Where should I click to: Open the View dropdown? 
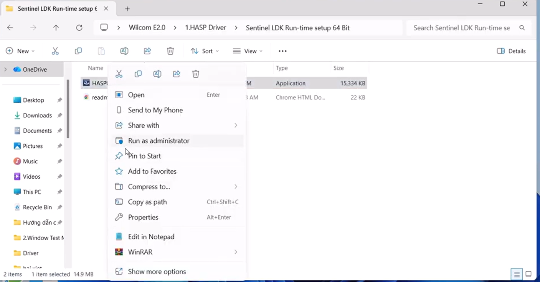point(248,51)
